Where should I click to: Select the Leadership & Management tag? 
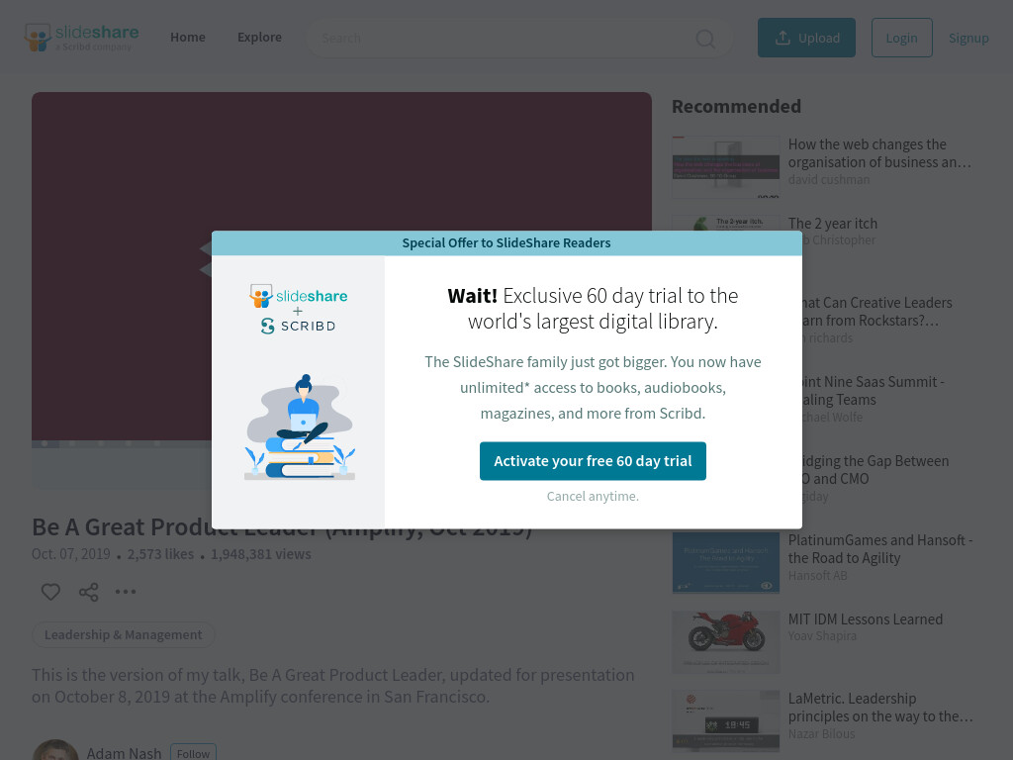(123, 634)
